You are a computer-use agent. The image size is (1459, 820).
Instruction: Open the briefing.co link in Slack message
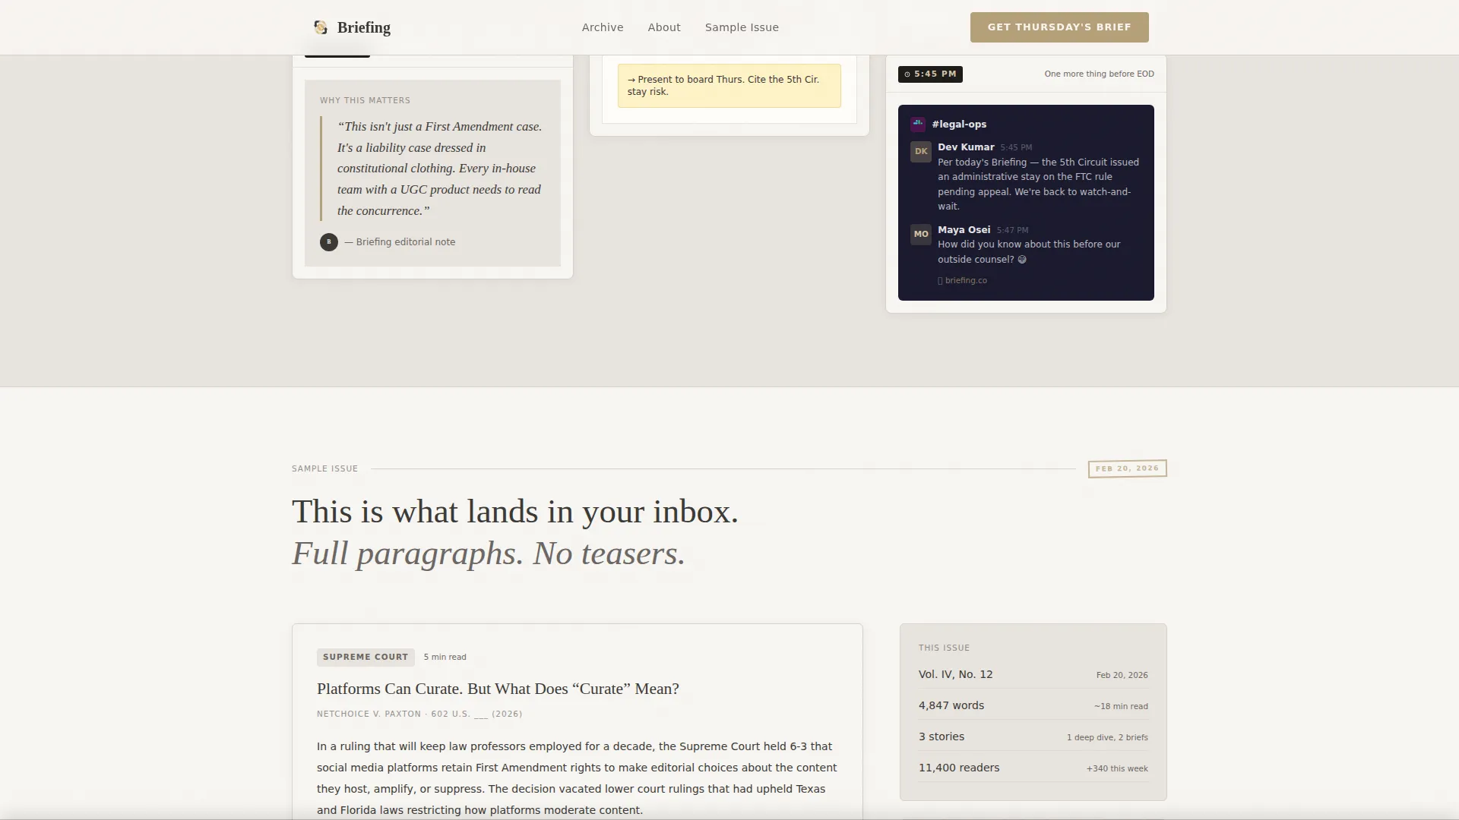click(x=963, y=280)
